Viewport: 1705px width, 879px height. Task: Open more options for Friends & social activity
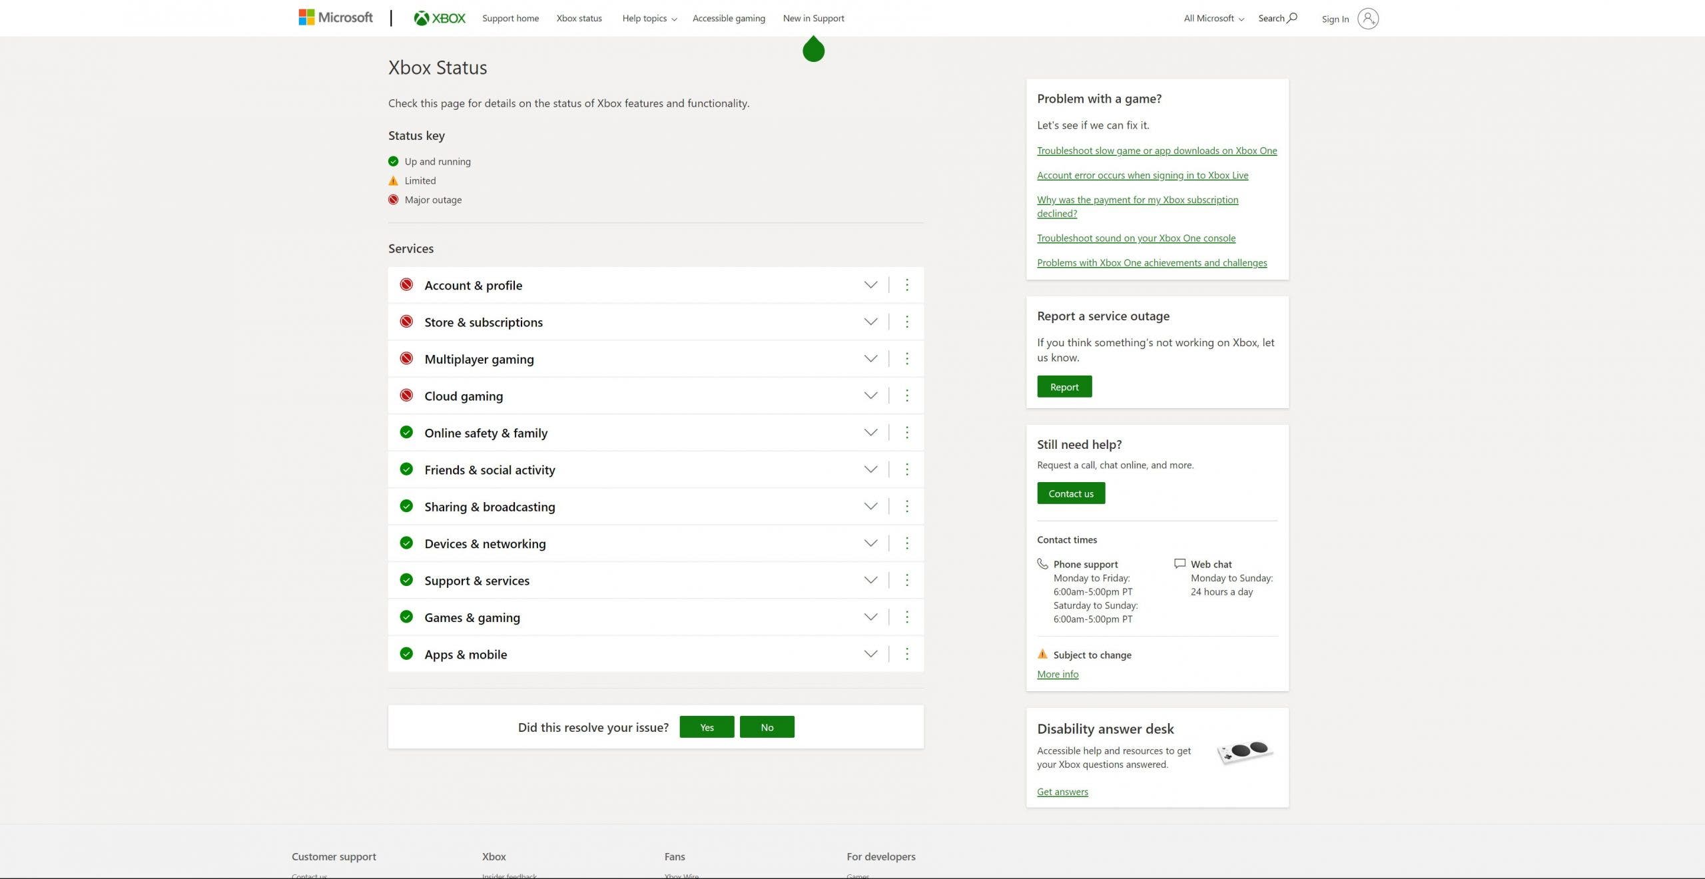tap(906, 469)
